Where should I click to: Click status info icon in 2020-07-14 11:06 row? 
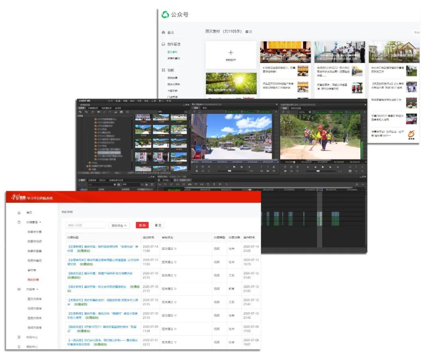[176, 249]
